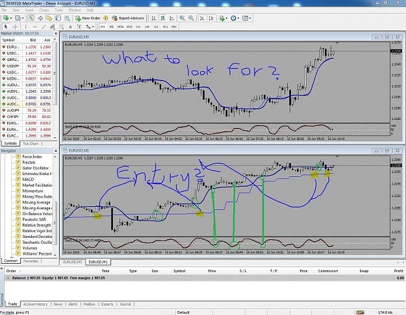Switch to H1 timeframe
This screenshot has height=315, width=406.
point(138,27)
